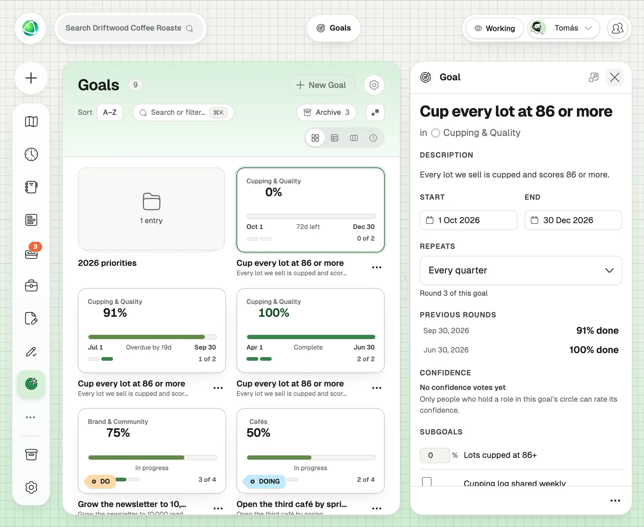Screen dimensions: 644x527
Task: Open more options for 91% goal card
Action: pos(218,388)
